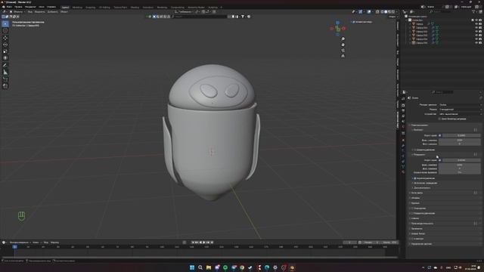This screenshot has height=272, width=484.
Task: Click the taskbar search icon
Action: click(x=200, y=267)
